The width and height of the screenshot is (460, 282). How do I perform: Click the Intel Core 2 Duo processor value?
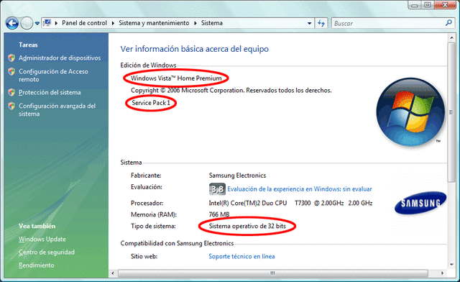[x=290, y=203]
